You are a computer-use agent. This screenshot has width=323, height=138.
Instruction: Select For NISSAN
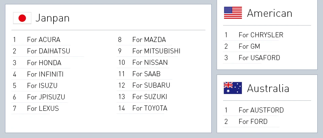pyautogui.click(x=150, y=62)
